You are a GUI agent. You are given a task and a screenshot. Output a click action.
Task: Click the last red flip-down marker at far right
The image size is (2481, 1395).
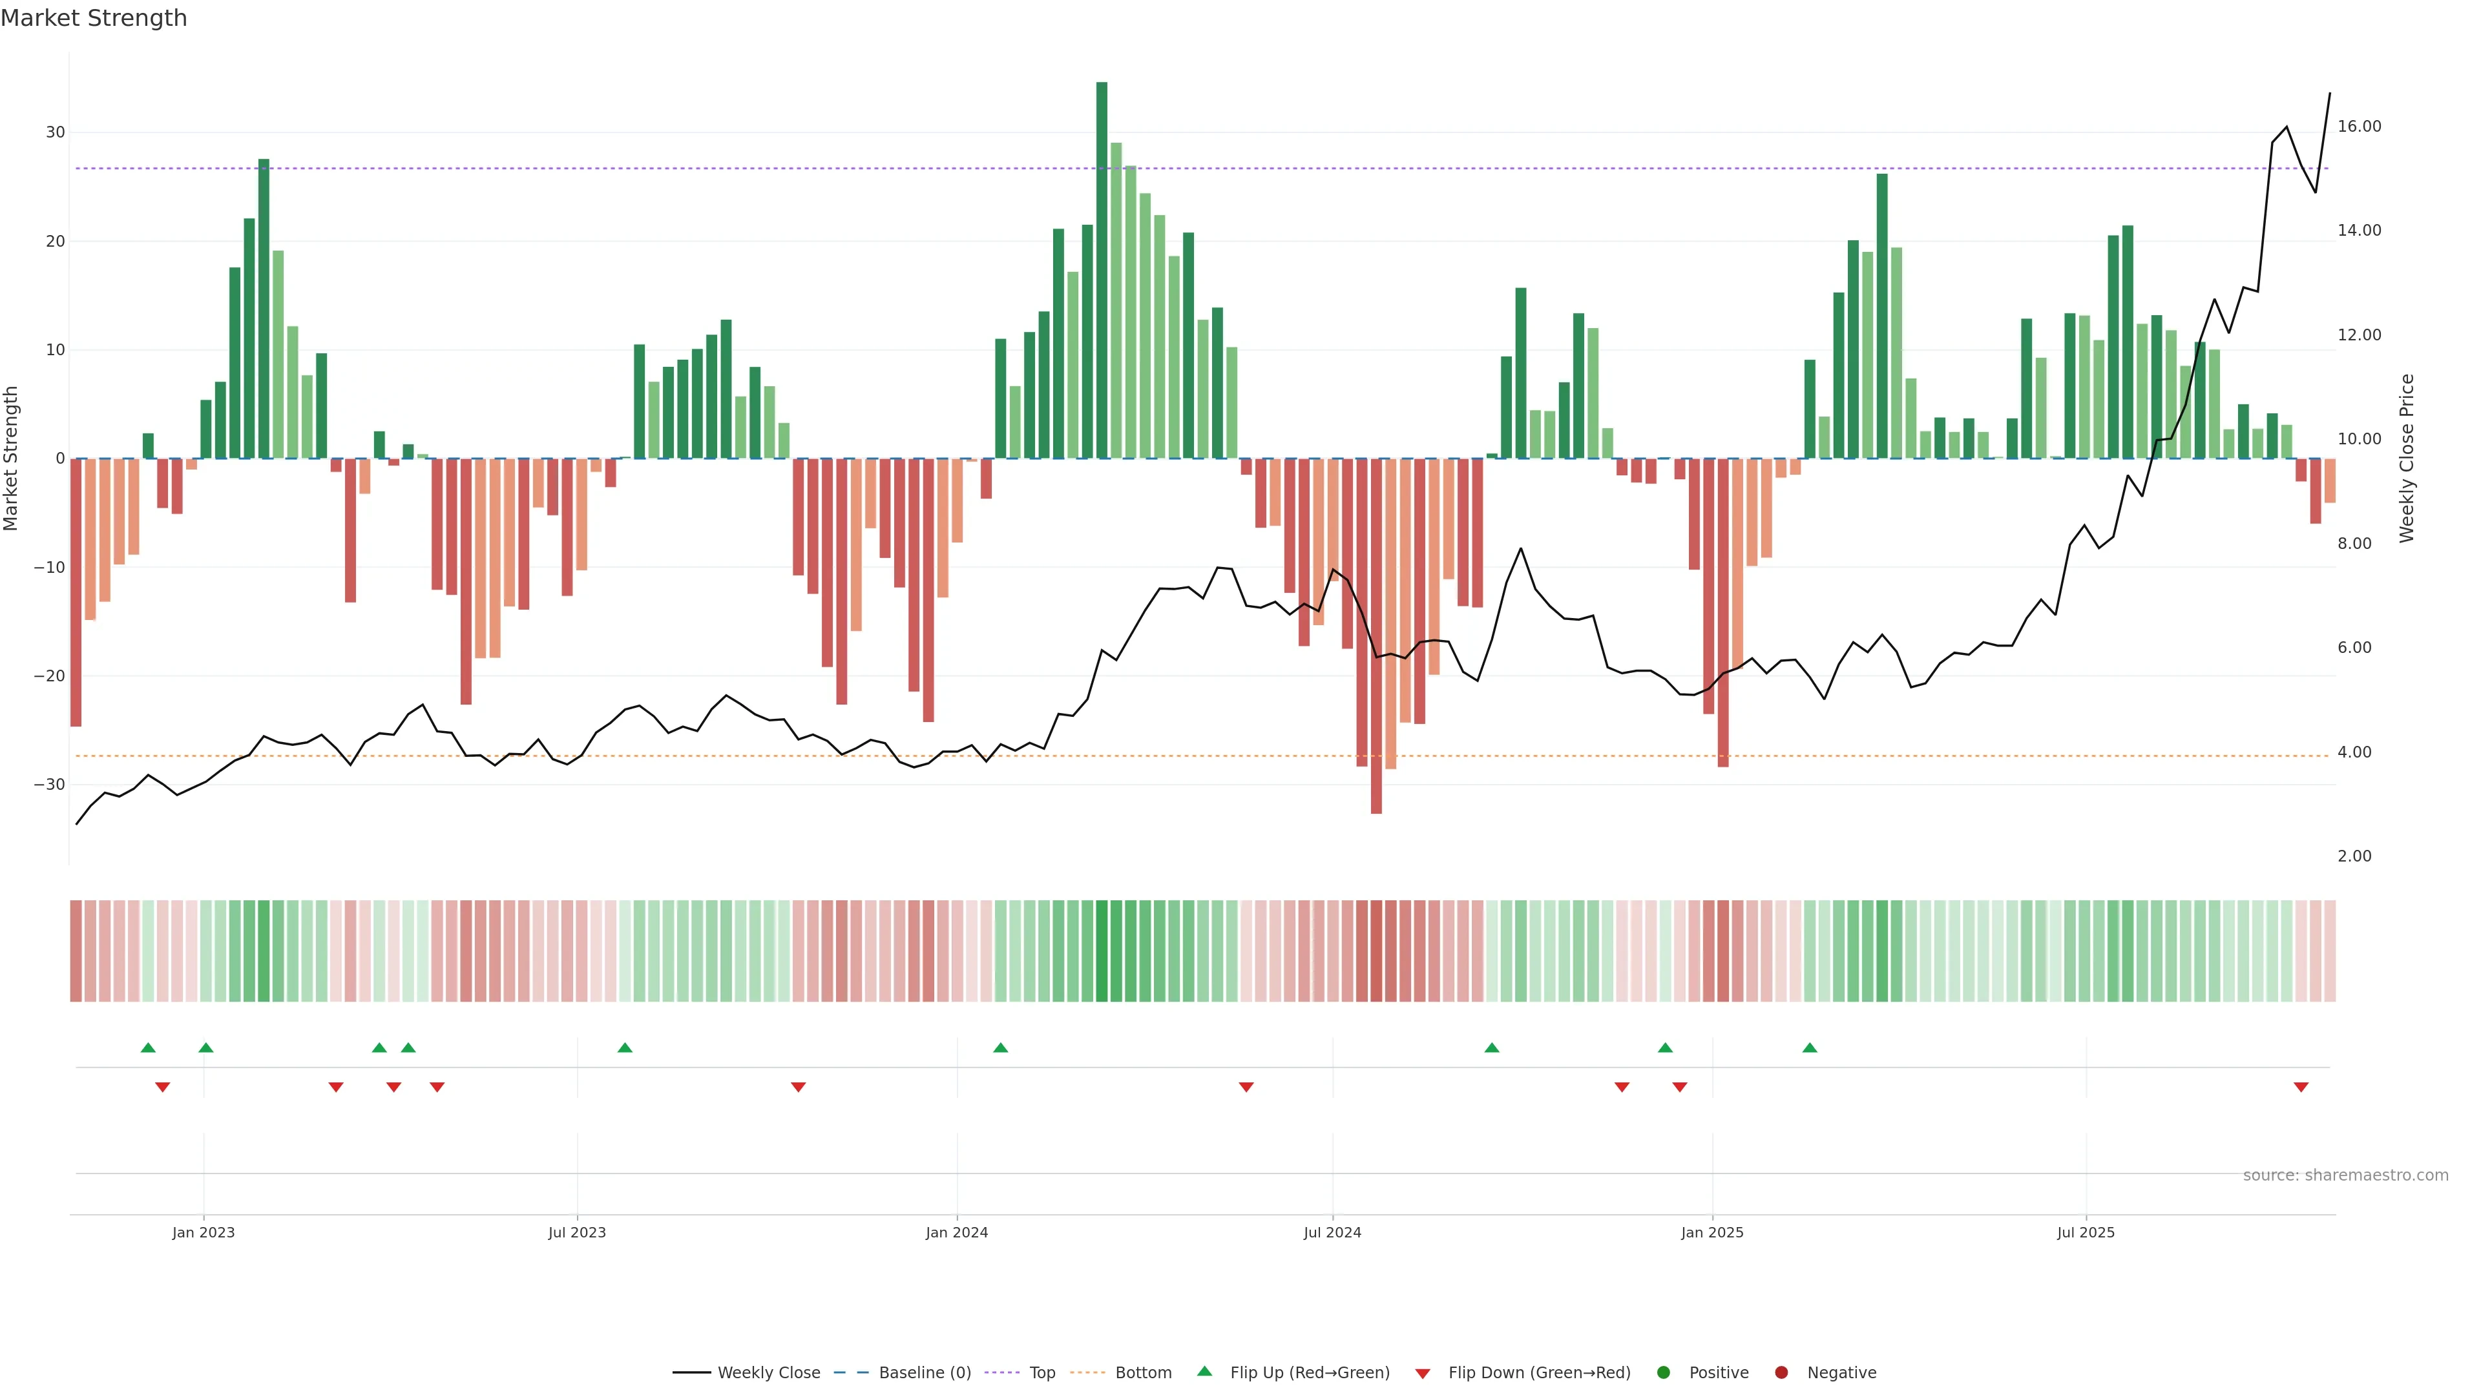click(x=2301, y=1087)
